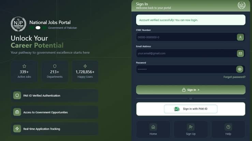Click the Sign In header title
This screenshot has width=252, height=141.
(142, 4)
